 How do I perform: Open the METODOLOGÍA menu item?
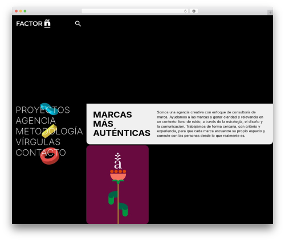(49, 131)
